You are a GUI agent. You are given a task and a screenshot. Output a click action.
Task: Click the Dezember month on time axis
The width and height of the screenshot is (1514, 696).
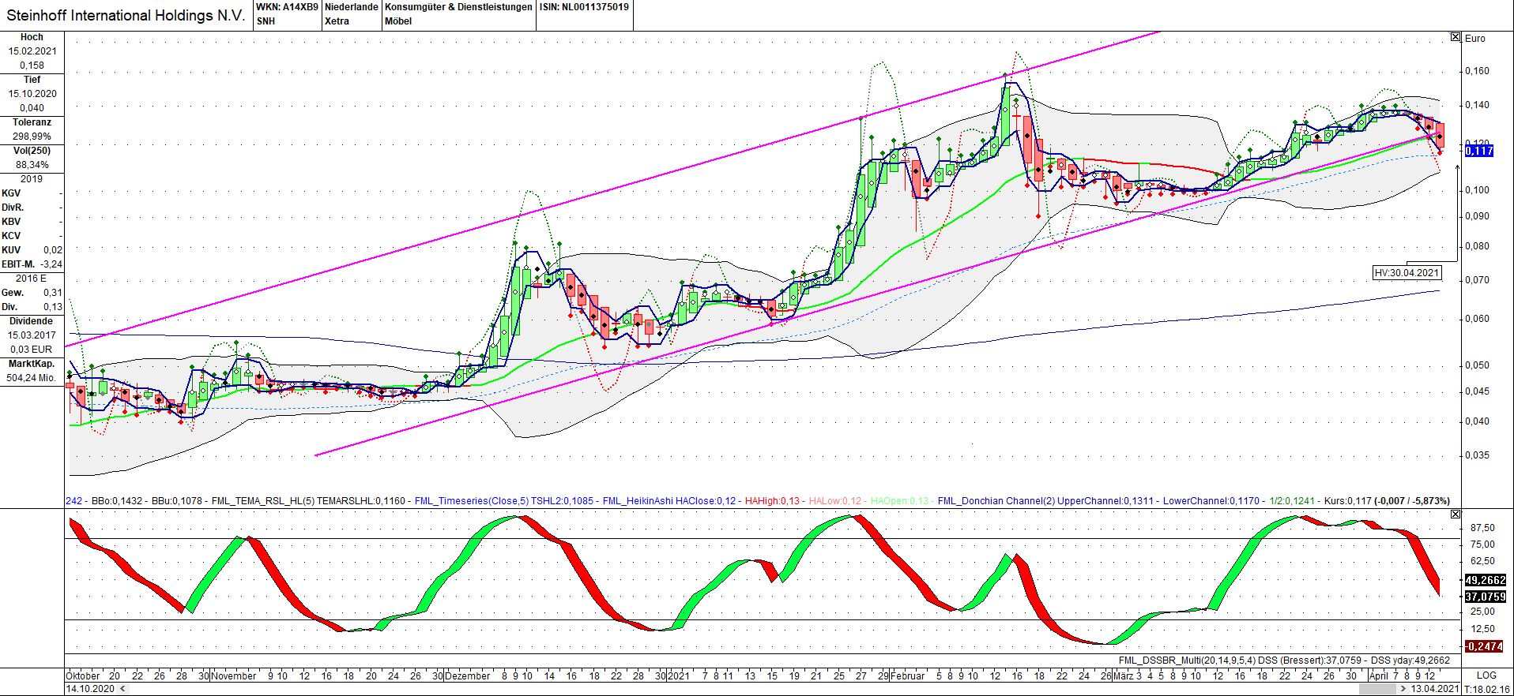coord(468,675)
